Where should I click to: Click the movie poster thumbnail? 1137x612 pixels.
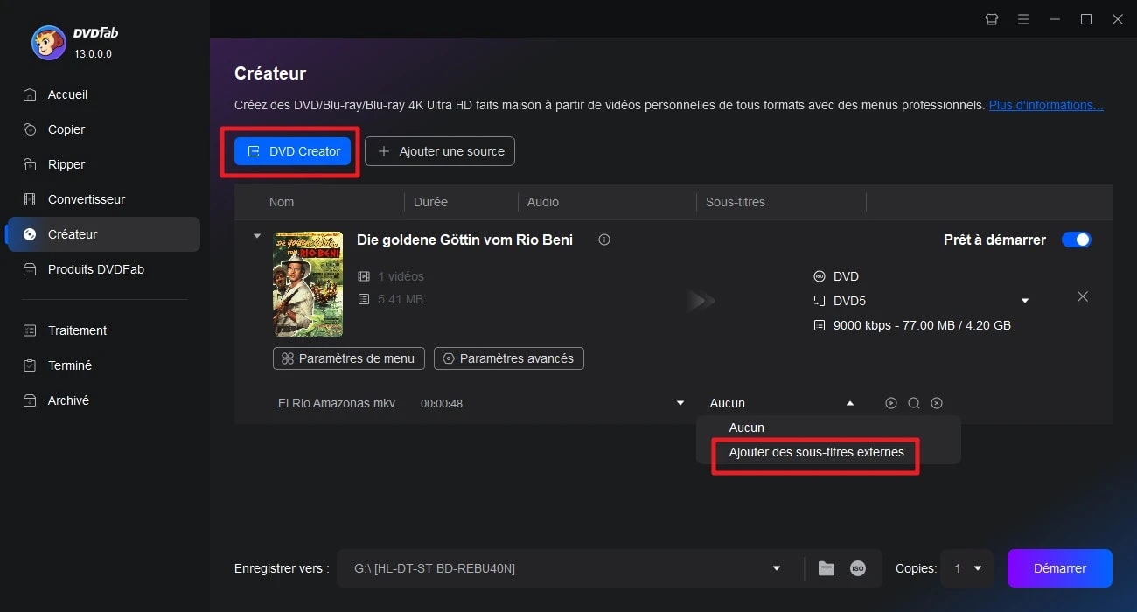tap(308, 284)
